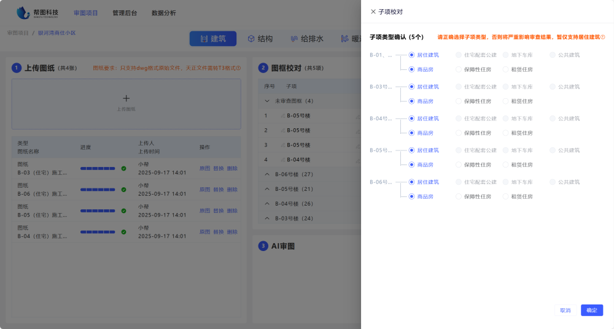Click the plus icon in the upload area

point(126,98)
